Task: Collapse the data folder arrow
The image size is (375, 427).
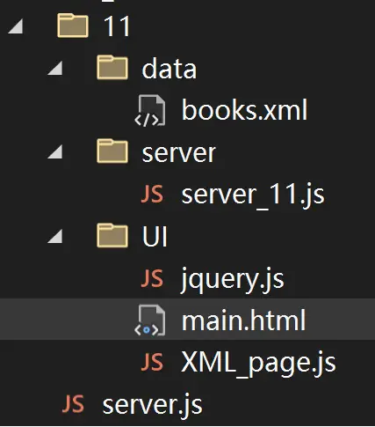Action: point(54,69)
